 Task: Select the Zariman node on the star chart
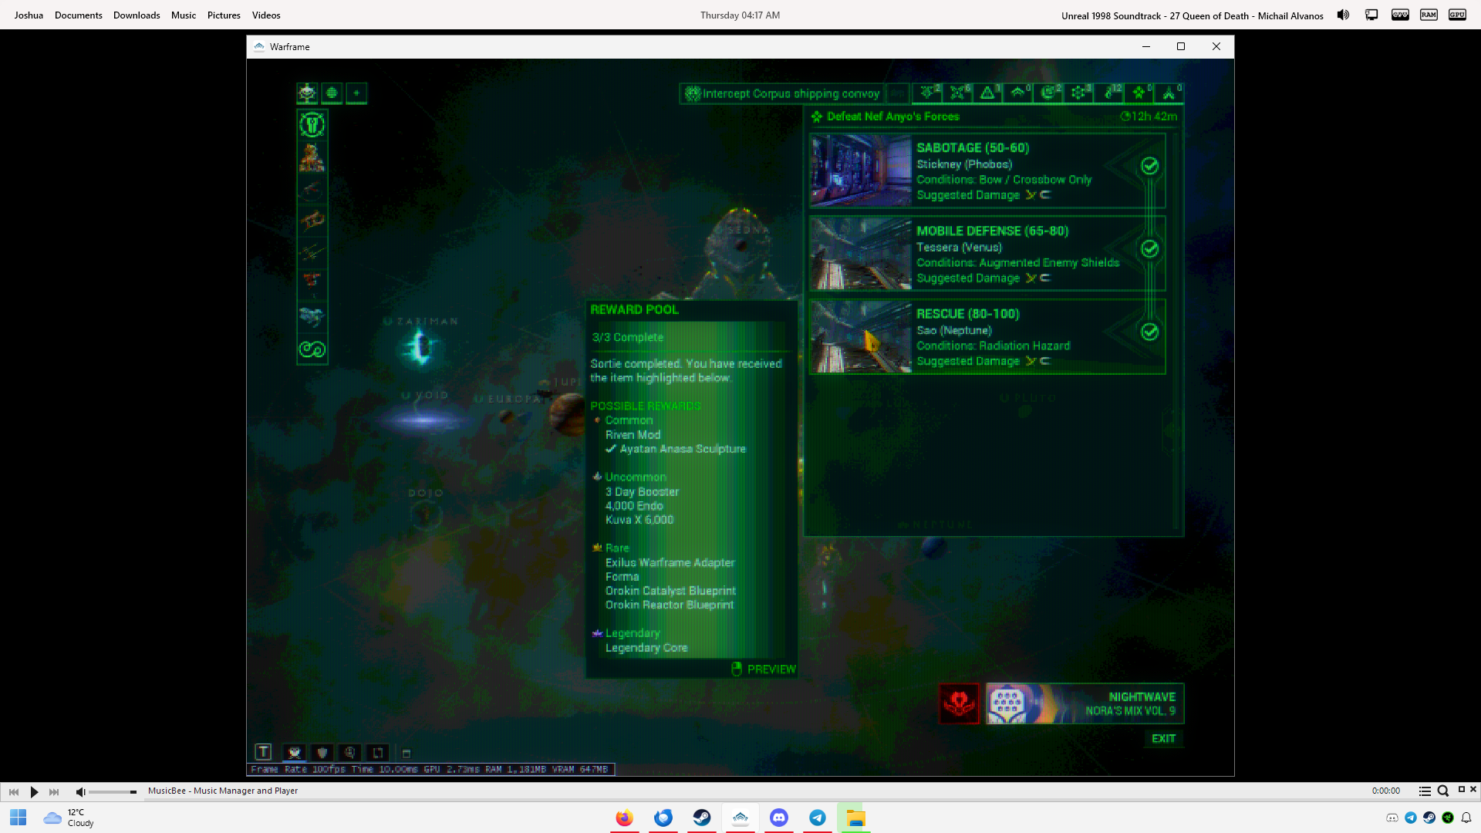pyautogui.click(x=421, y=347)
